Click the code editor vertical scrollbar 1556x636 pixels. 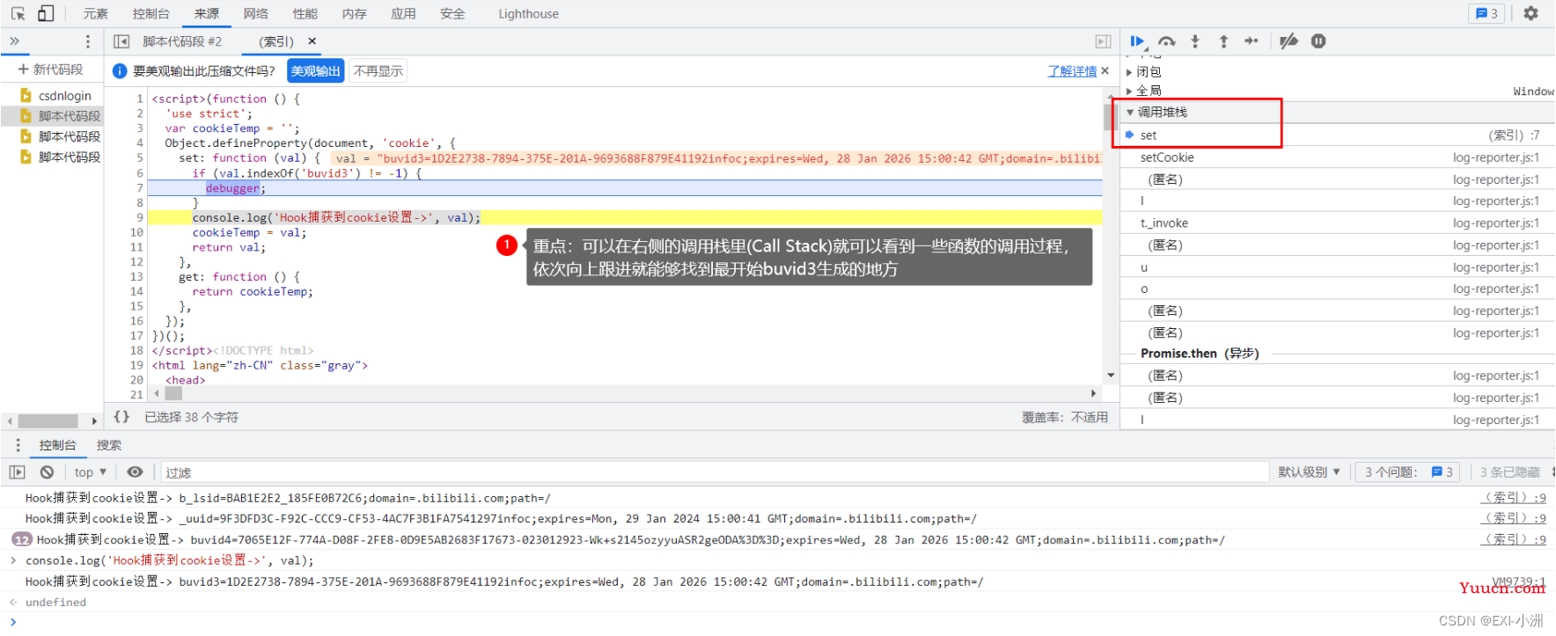(x=1110, y=238)
